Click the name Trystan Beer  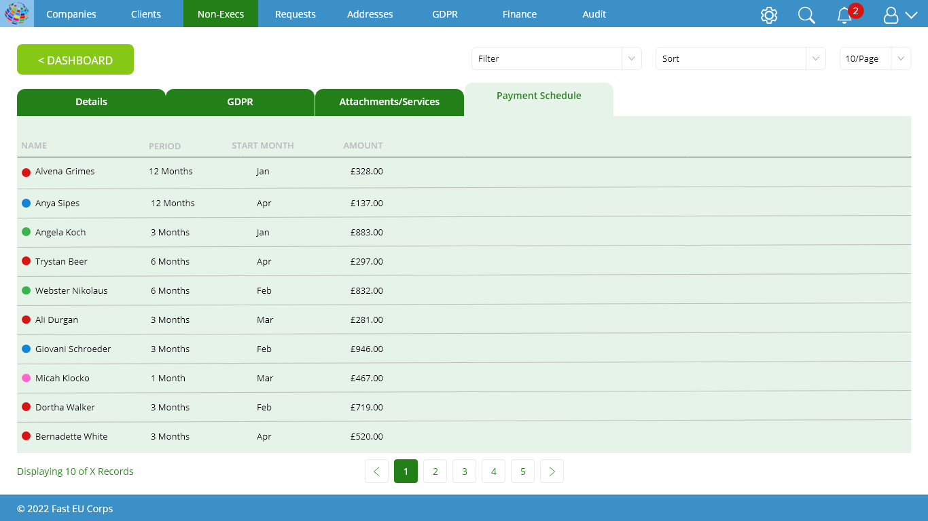click(61, 262)
